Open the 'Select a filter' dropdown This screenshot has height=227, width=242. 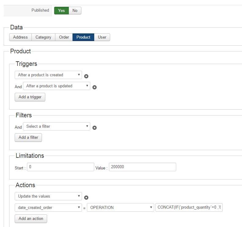(57, 127)
